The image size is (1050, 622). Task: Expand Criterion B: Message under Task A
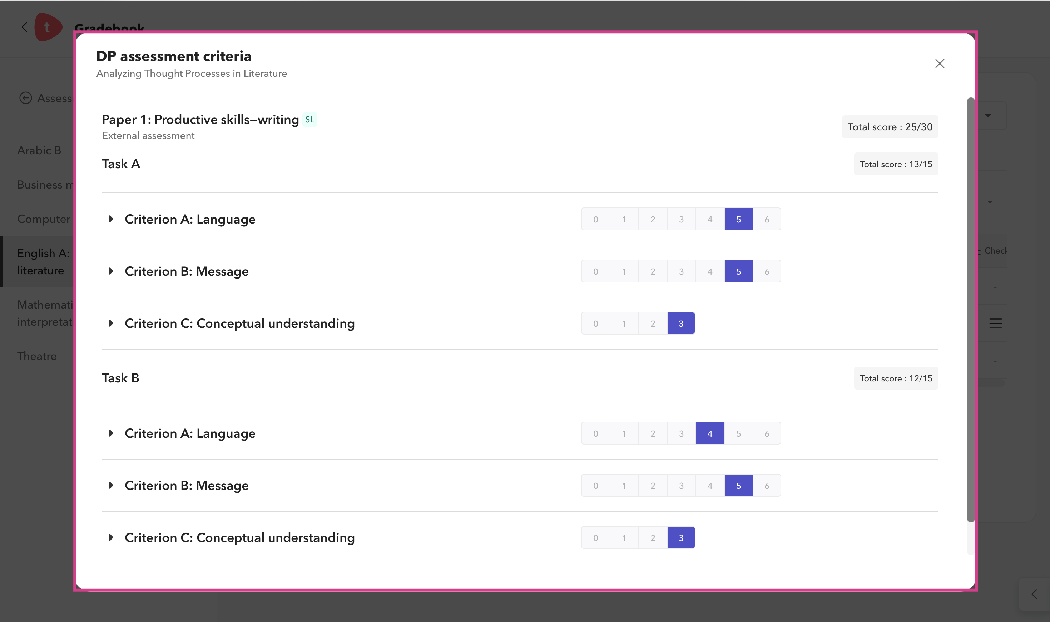[111, 271]
